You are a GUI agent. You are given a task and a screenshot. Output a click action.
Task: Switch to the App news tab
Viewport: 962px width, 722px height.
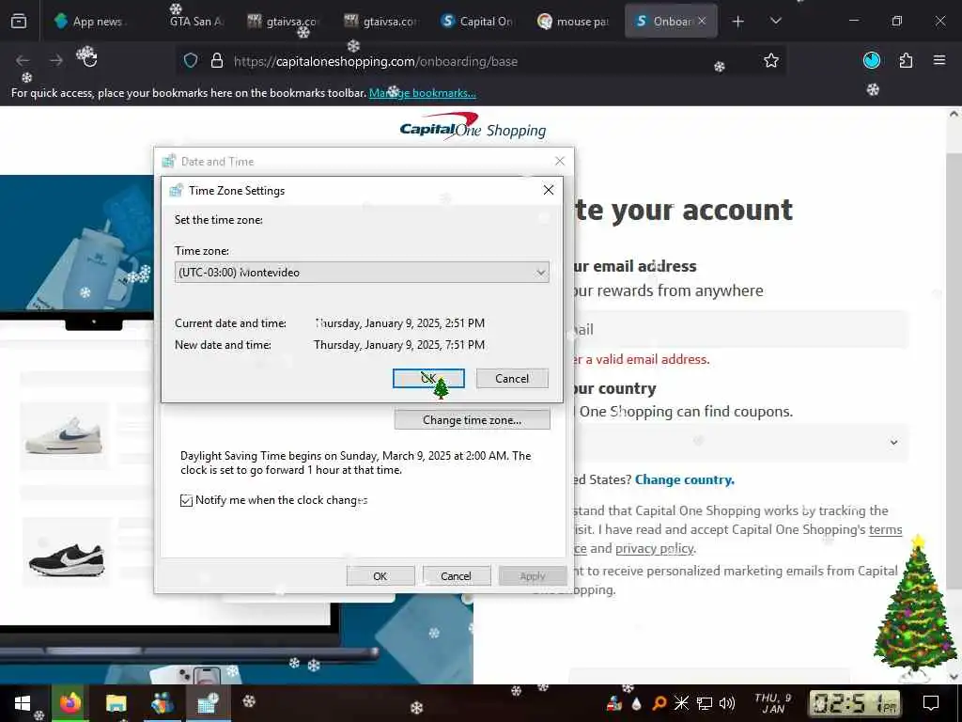(x=91, y=21)
